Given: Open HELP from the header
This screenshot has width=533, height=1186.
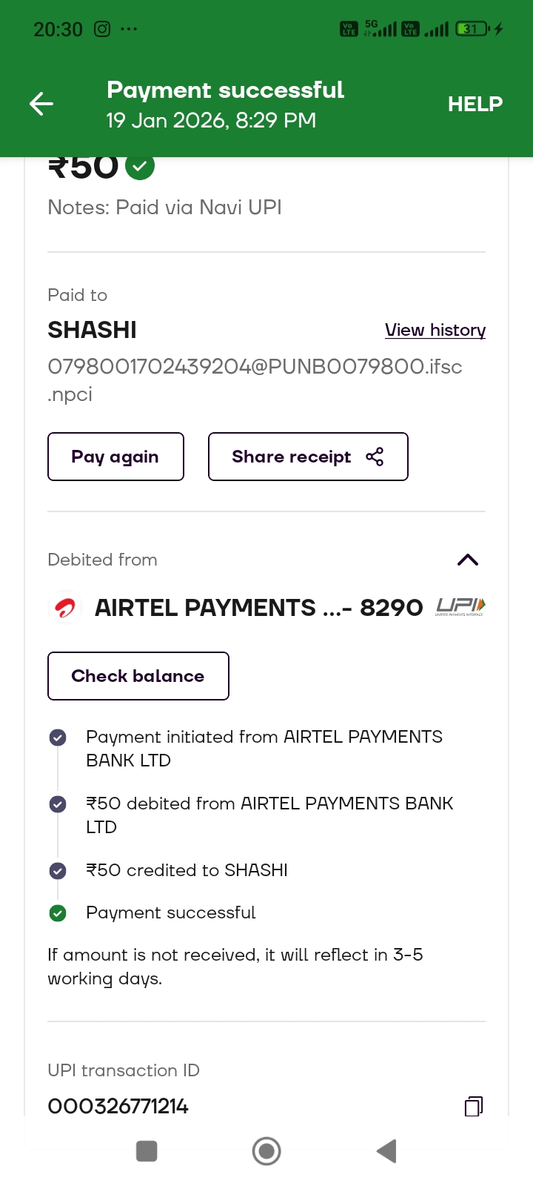Looking at the screenshot, I should tap(475, 104).
